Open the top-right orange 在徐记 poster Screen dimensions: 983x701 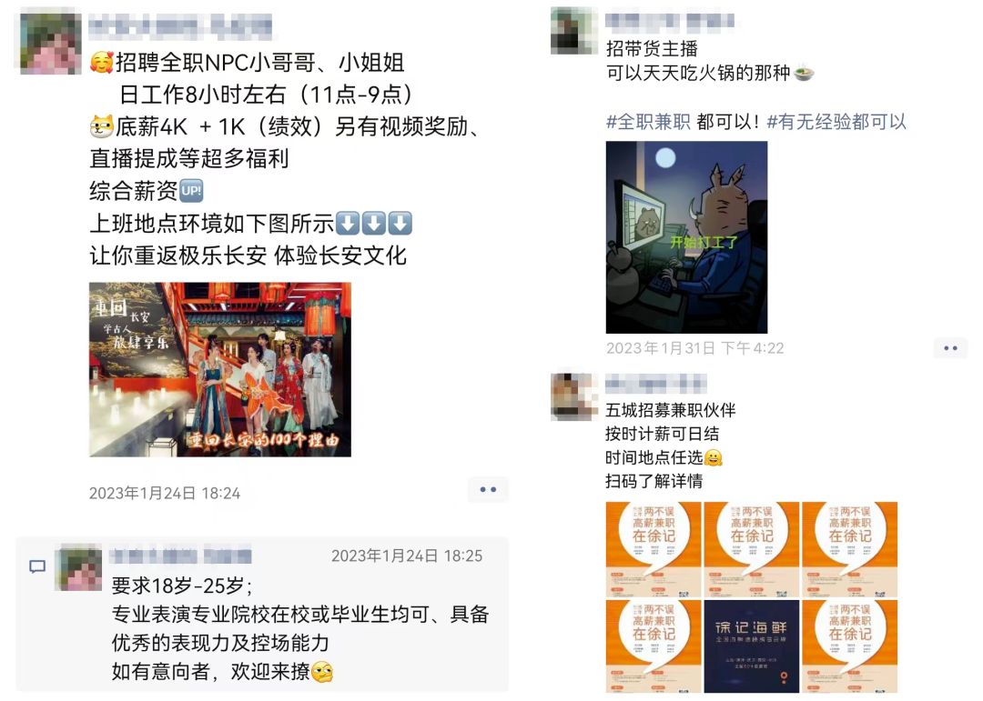click(x=850, y=549)
